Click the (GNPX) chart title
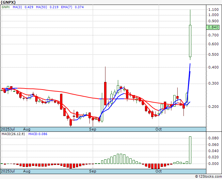 tap(8, 2)
